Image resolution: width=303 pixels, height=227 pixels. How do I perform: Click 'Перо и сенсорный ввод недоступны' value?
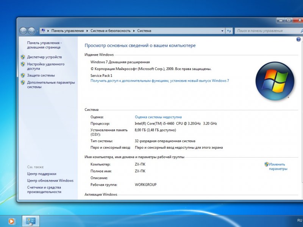point(179,148)
